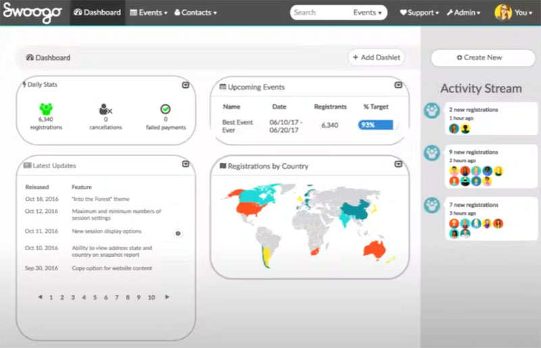541x348 pixels.
Task: Open the user avatar in top bar
Action: pyautogui.click(x=503, y=12)
